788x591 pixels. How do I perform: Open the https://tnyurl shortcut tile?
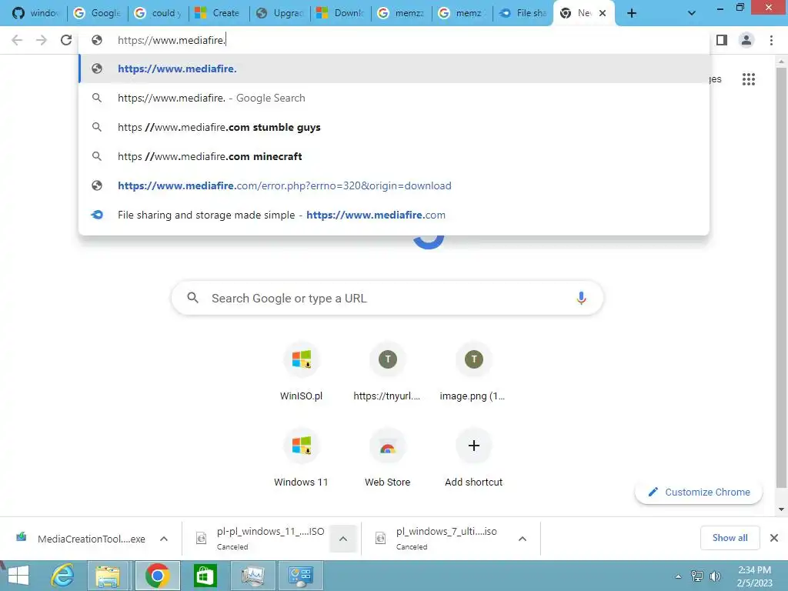[x=388, y=372]
